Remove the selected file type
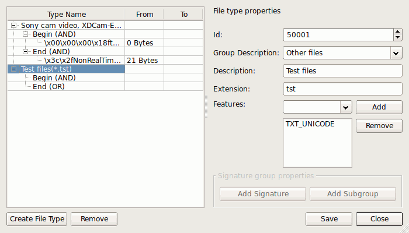409x233 pixels. point(94,219)
